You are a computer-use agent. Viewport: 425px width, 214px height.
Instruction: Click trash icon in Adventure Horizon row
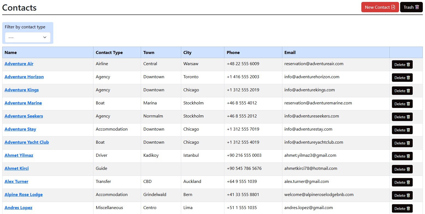coord(408,78)
